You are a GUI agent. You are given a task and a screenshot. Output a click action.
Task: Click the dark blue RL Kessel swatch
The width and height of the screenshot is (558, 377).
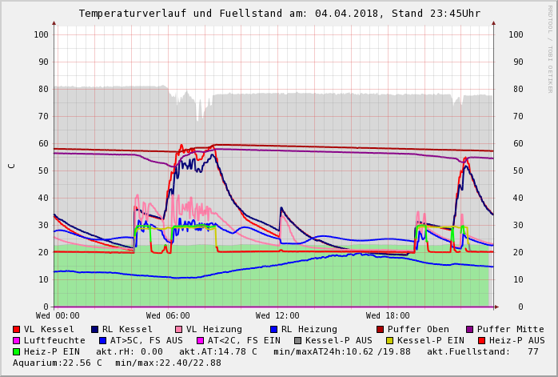click(x=94, y=329)
